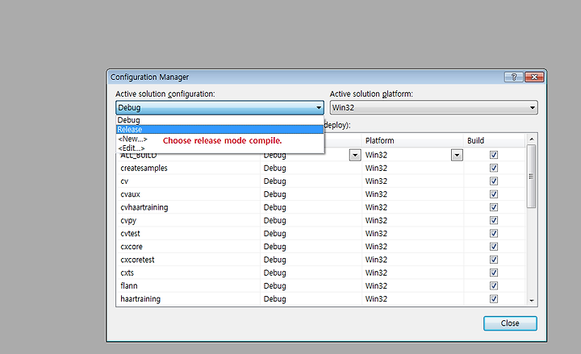Click the project list scrollbar thumb
This screenshot has width=581, height=354.
click(531, 177)
